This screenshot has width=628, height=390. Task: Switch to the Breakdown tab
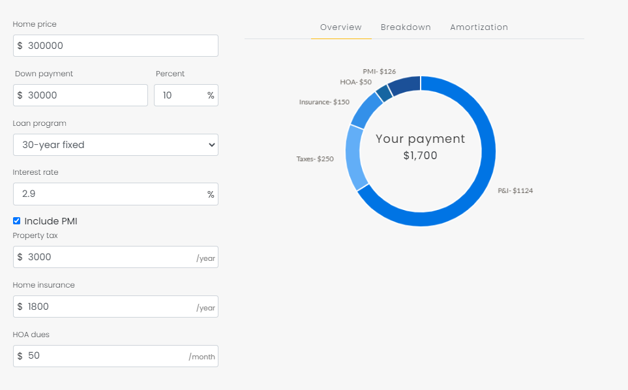pyautogui.click(x=406, y=27)
